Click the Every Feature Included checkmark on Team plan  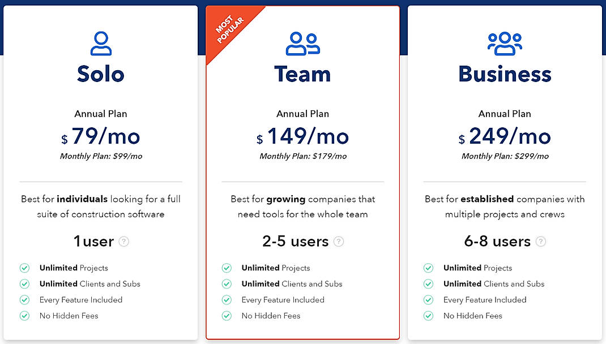pos(227,300)
